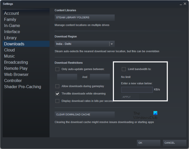Click the No limit text
Viewport: 189px width, 149px height.
pos(126,77)
